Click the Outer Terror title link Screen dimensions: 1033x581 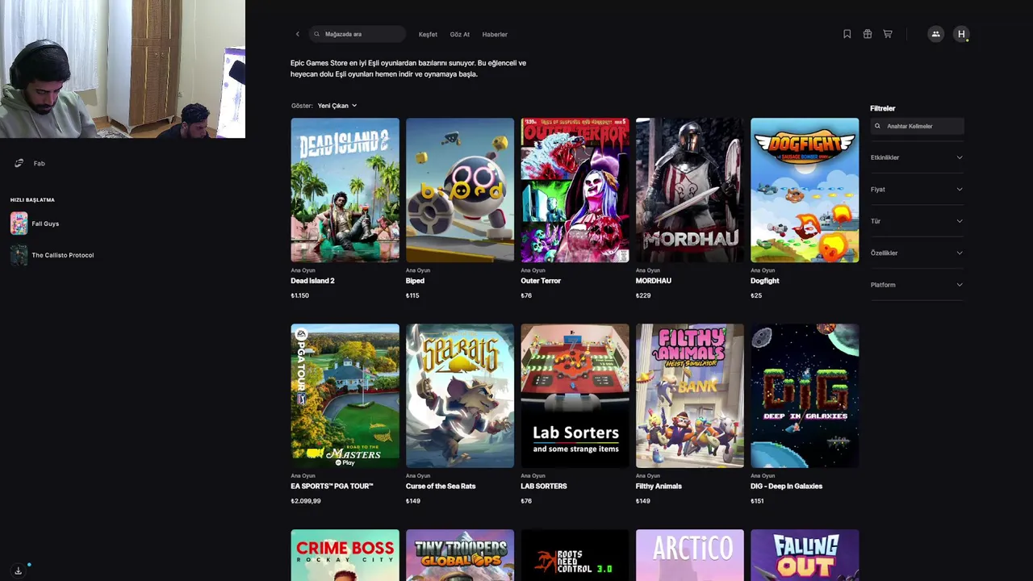click(541, 281)
